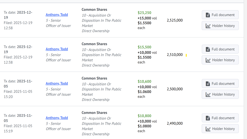Click the chart icon in the 2,525,000 balance row

[208, 26]
